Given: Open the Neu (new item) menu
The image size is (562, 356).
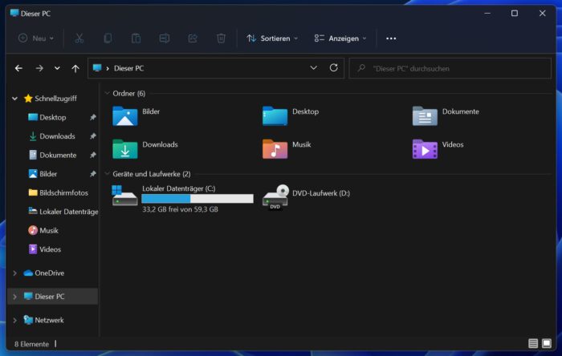Looking at the screenshot, I should click(36, 38).
